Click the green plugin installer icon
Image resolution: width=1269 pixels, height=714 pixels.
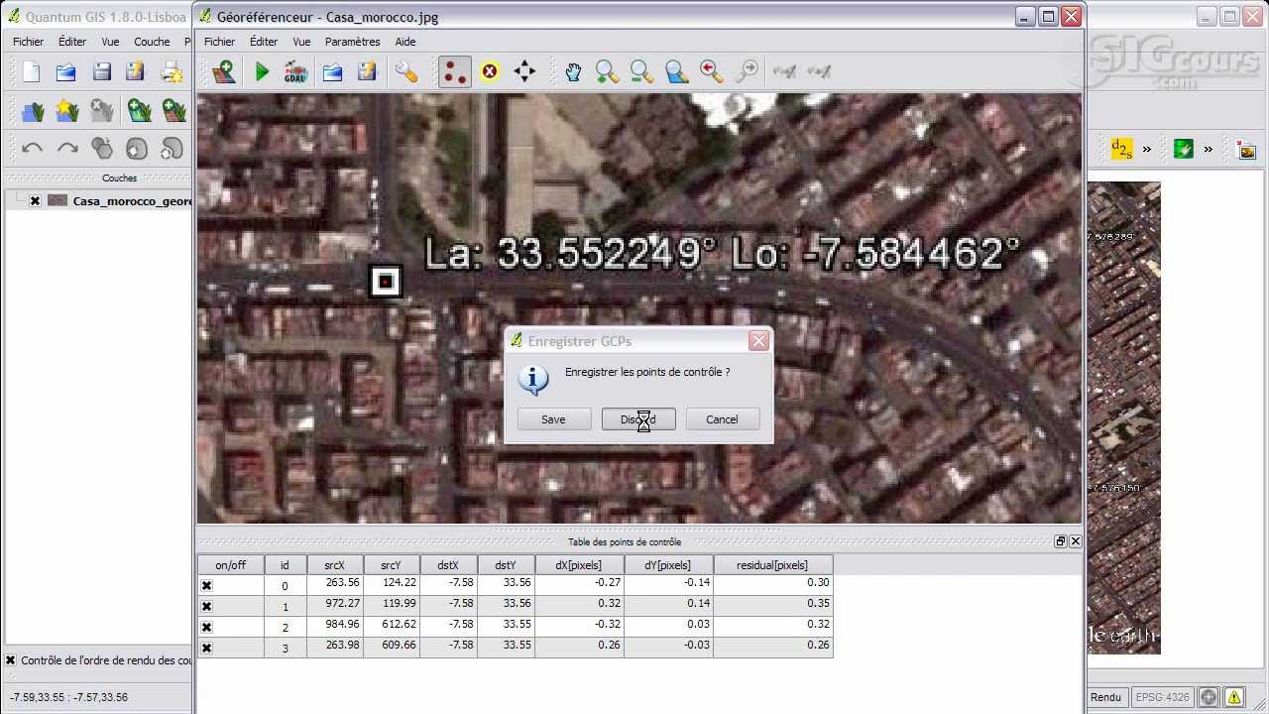pyautogui.click(x=1183, y=149)
